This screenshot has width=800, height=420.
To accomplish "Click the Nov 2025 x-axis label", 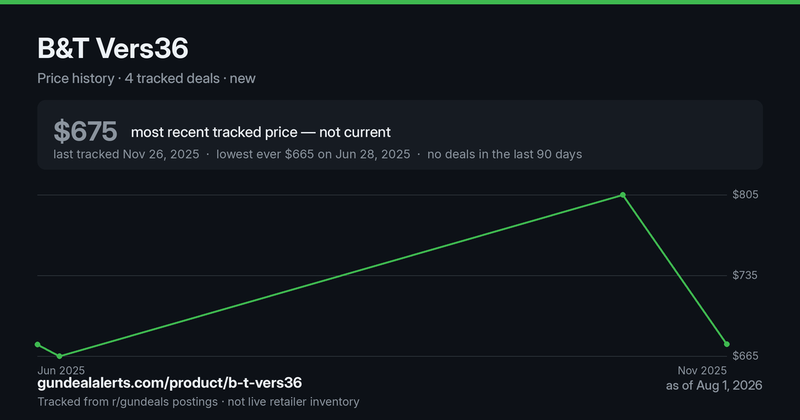I will (702, 370).
